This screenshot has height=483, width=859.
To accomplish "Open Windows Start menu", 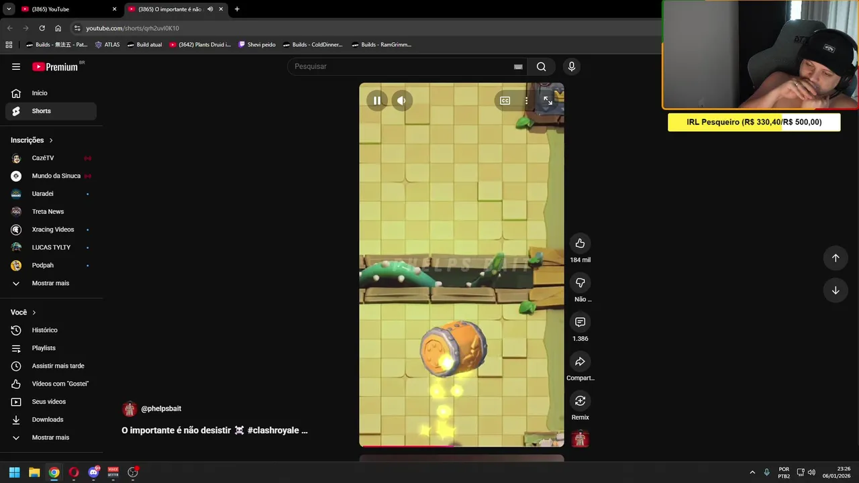I will (14, 472).
